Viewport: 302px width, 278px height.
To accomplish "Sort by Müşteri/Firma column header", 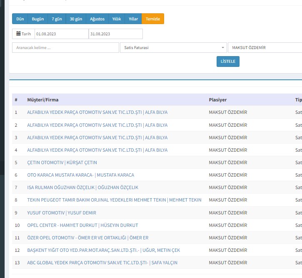I will (42, 100).
